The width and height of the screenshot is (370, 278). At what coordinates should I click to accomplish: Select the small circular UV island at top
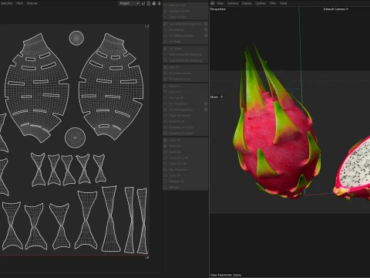click(x=76, y=38)
